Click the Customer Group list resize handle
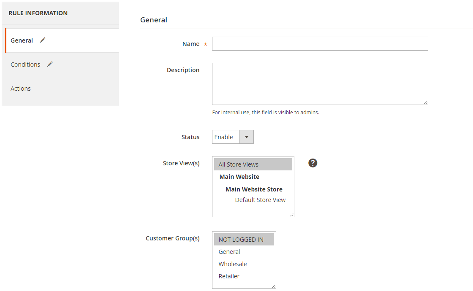 tap(274, 286)
